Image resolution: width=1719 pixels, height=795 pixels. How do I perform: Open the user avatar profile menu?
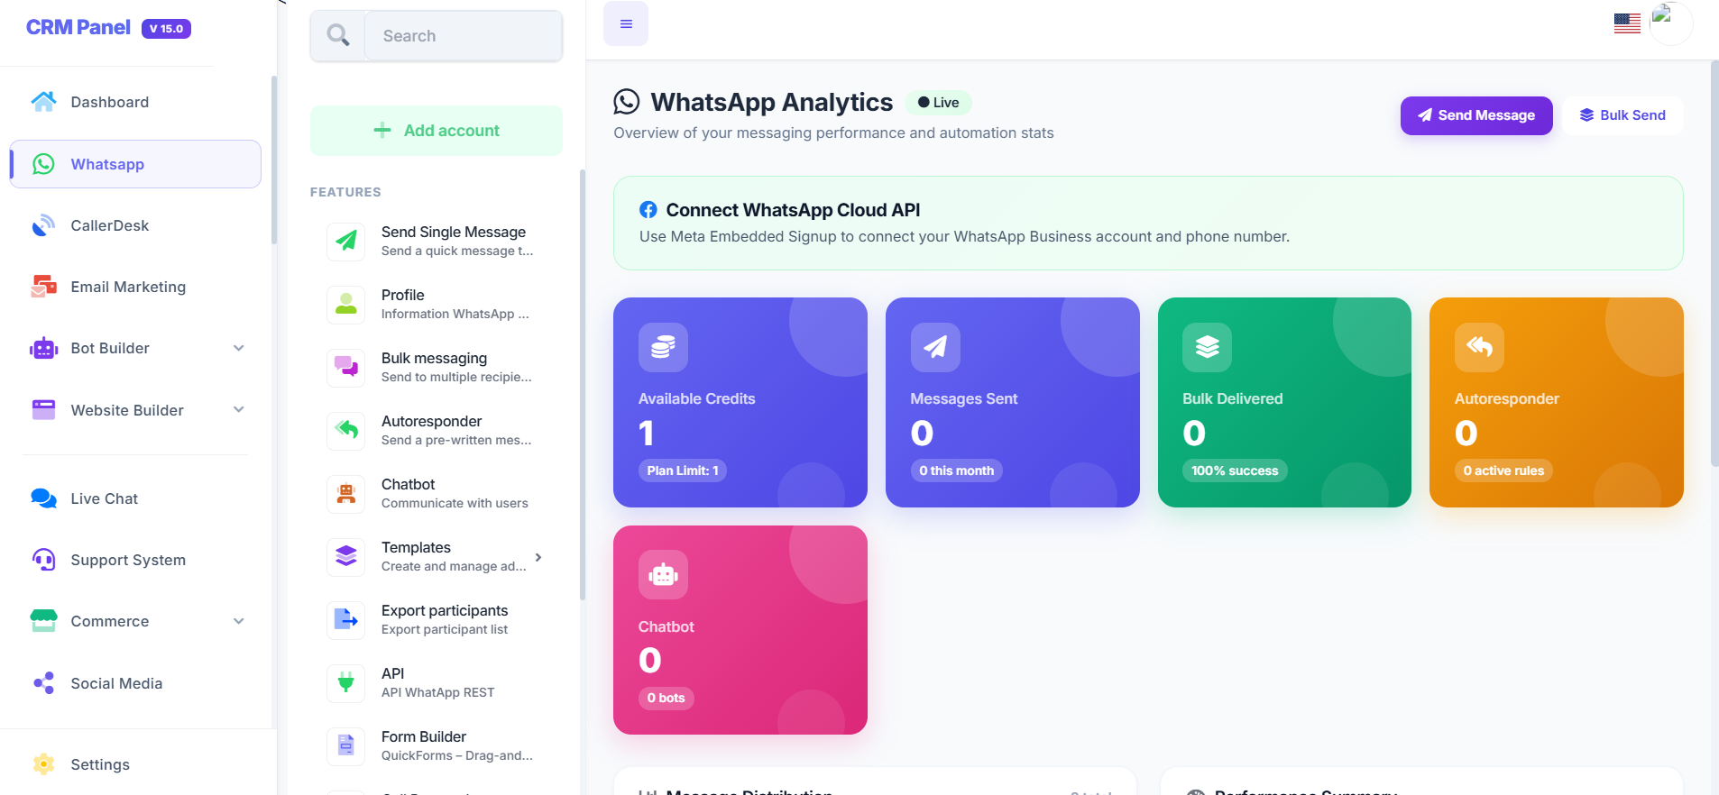click(x=1670, y=23)
